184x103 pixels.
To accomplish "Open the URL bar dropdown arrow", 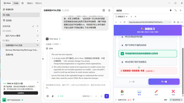I will coord(170,22).
